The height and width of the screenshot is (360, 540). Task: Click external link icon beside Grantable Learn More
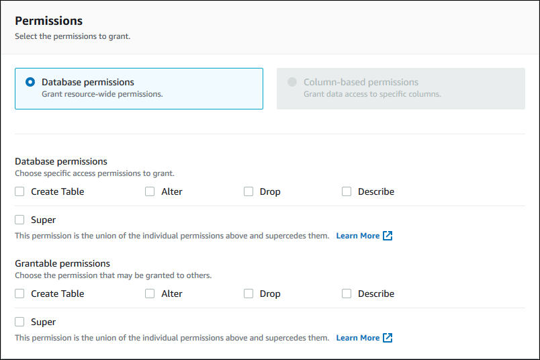tap(388, 338)
